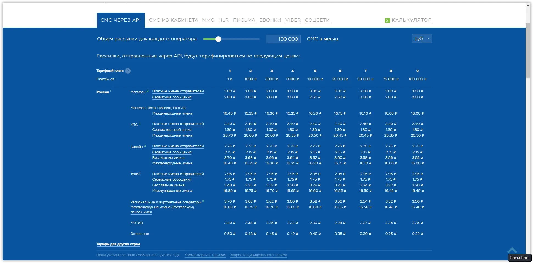Click МТС Международные имена label
This screenshot has height=263, width=533.
tap(172, 135)
